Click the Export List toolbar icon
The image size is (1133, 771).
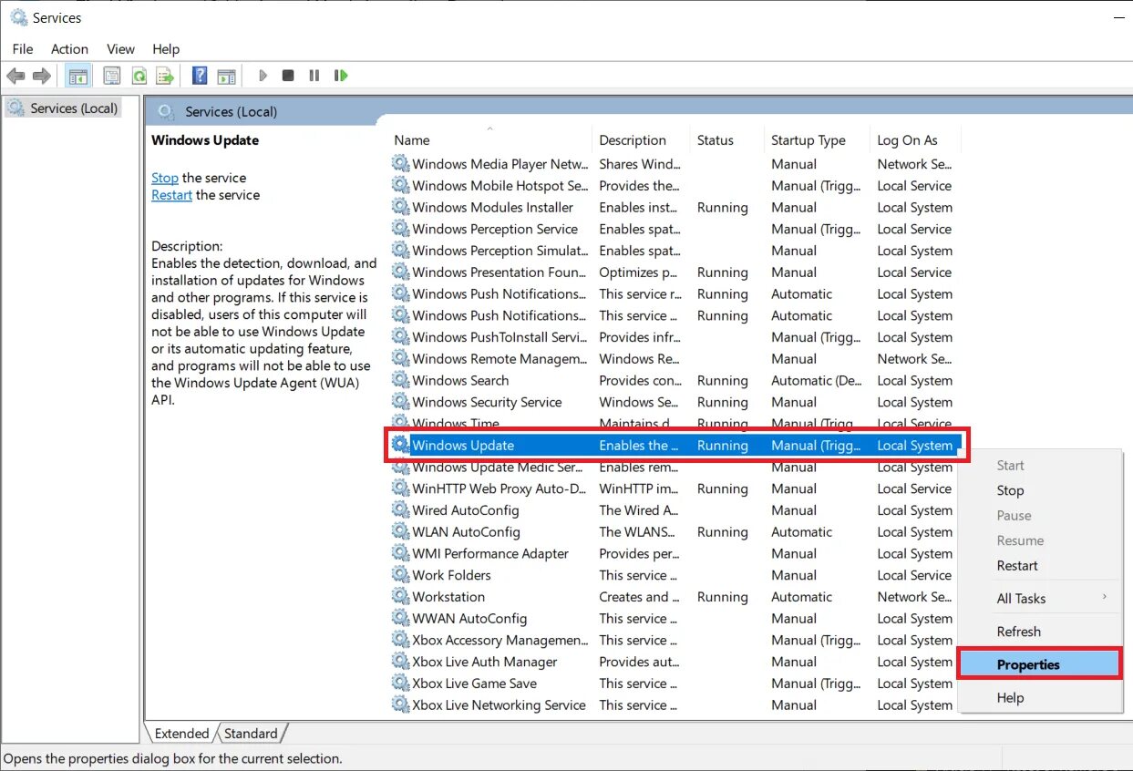pyautogui.click(x=165, y=76)
